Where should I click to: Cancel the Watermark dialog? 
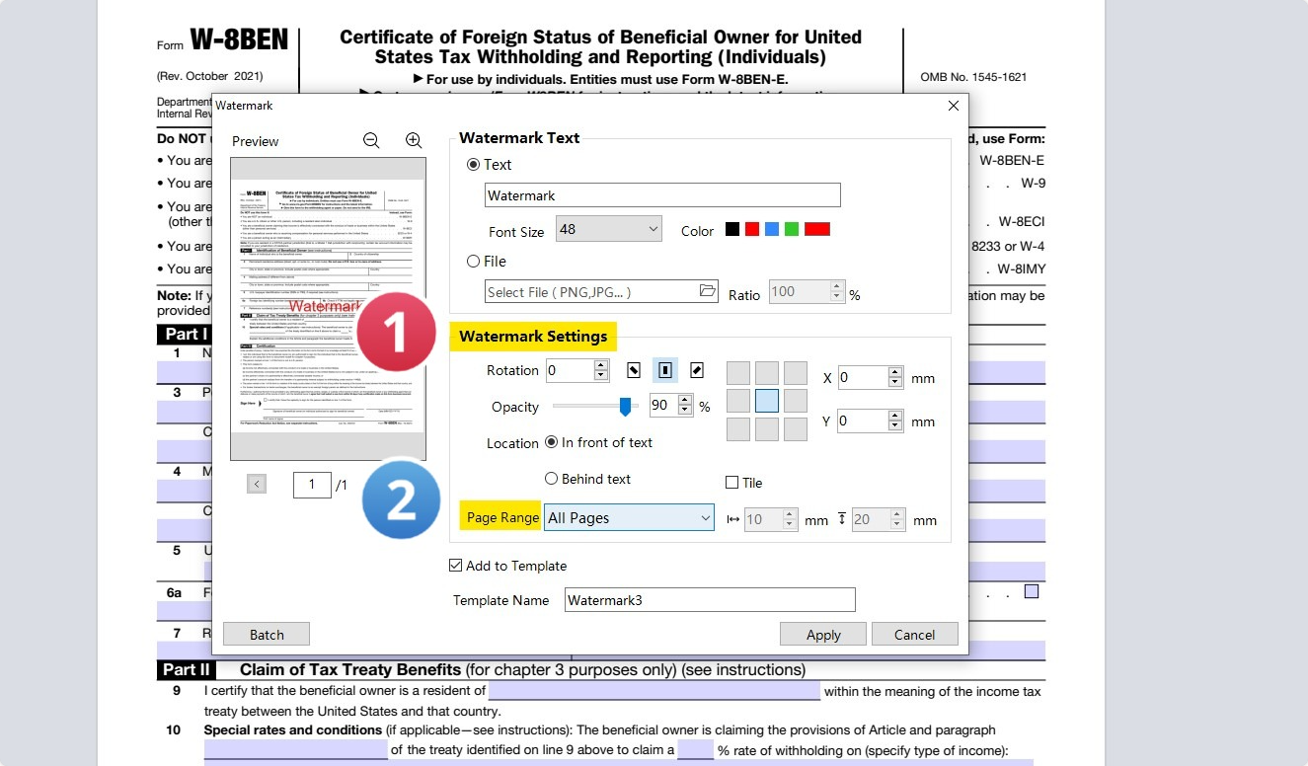tap(914, 634)
